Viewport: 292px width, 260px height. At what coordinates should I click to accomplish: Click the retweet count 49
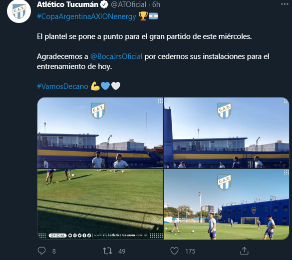click(x=122, y=251)
